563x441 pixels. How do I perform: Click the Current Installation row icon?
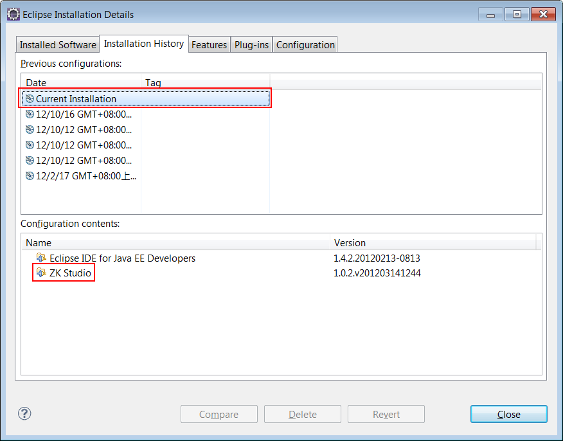point(30,99)
